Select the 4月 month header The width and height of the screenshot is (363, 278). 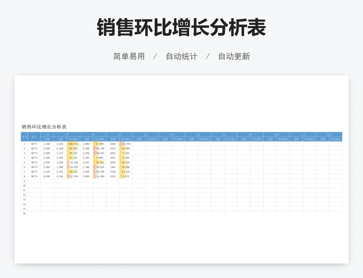tap(119, 135)
